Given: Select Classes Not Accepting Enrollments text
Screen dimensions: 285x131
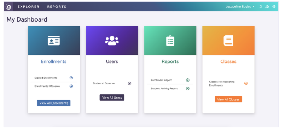Looking at the screenshot, I should (222, 83).
